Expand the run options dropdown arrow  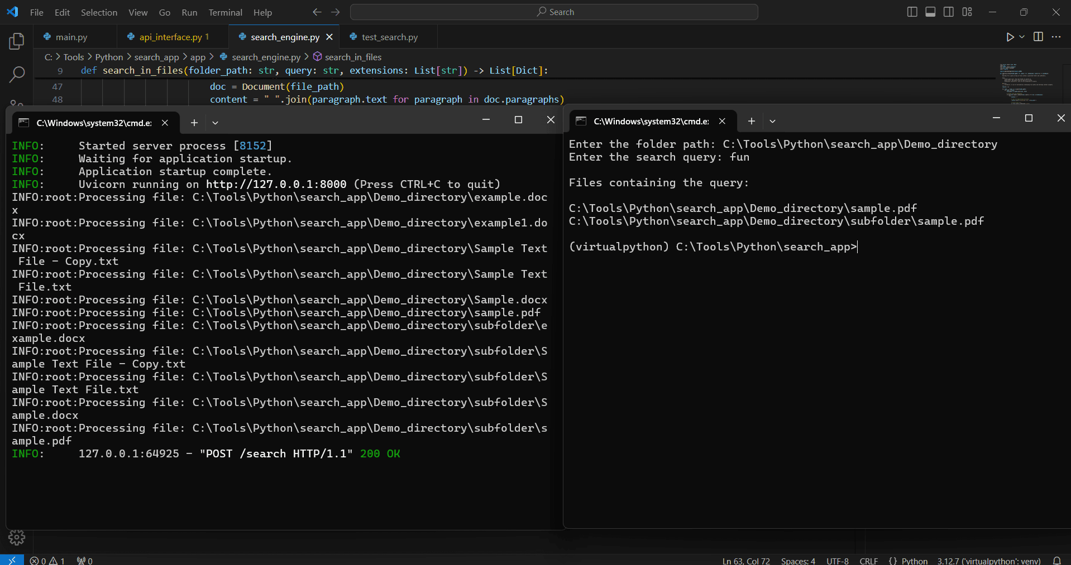[1022, 37]
